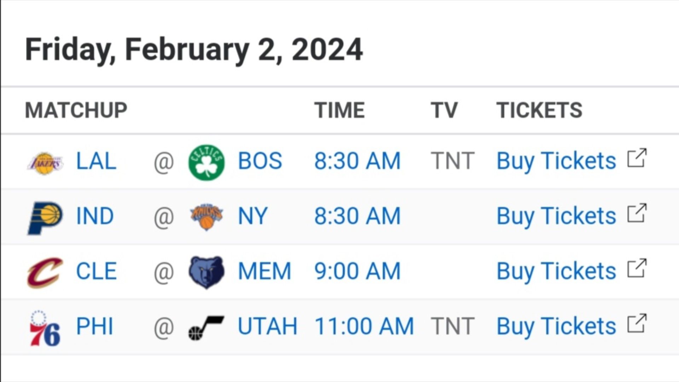Click the 76ers team logo
This screenshot has width=679, height=382.
click(x=45, y=328)
